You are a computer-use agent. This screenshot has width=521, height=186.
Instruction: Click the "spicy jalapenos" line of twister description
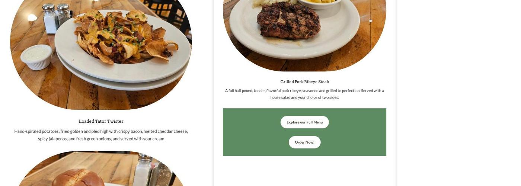[101, 139]
